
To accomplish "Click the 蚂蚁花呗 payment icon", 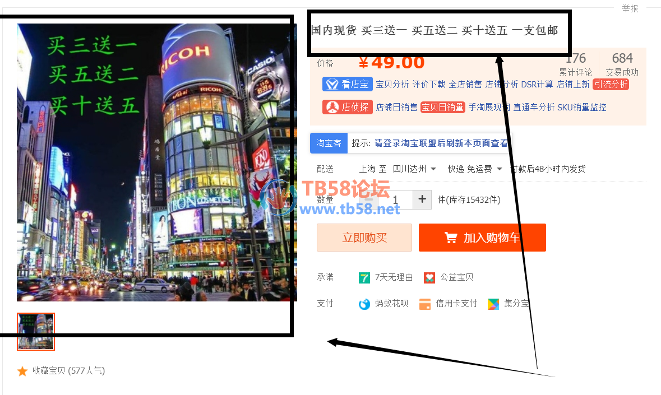I will (x=364, y=304).
